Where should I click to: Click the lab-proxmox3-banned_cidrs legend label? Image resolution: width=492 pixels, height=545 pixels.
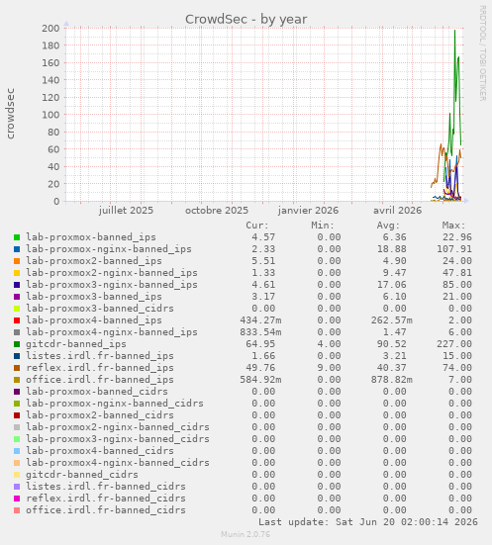100,309
